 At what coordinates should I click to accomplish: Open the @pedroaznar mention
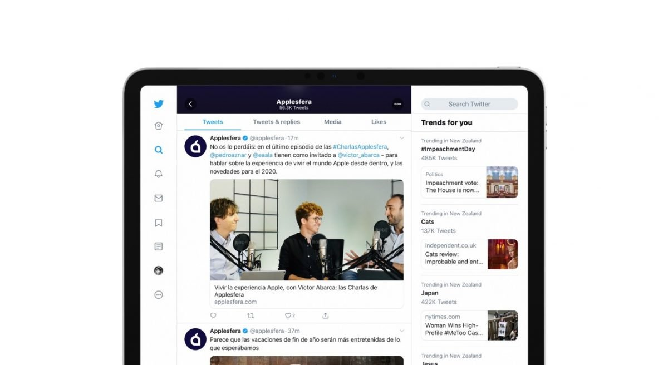click(x=228, y=155)
